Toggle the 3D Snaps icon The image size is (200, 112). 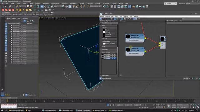tap(74, 7)
